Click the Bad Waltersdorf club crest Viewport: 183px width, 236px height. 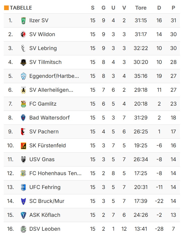23,118
